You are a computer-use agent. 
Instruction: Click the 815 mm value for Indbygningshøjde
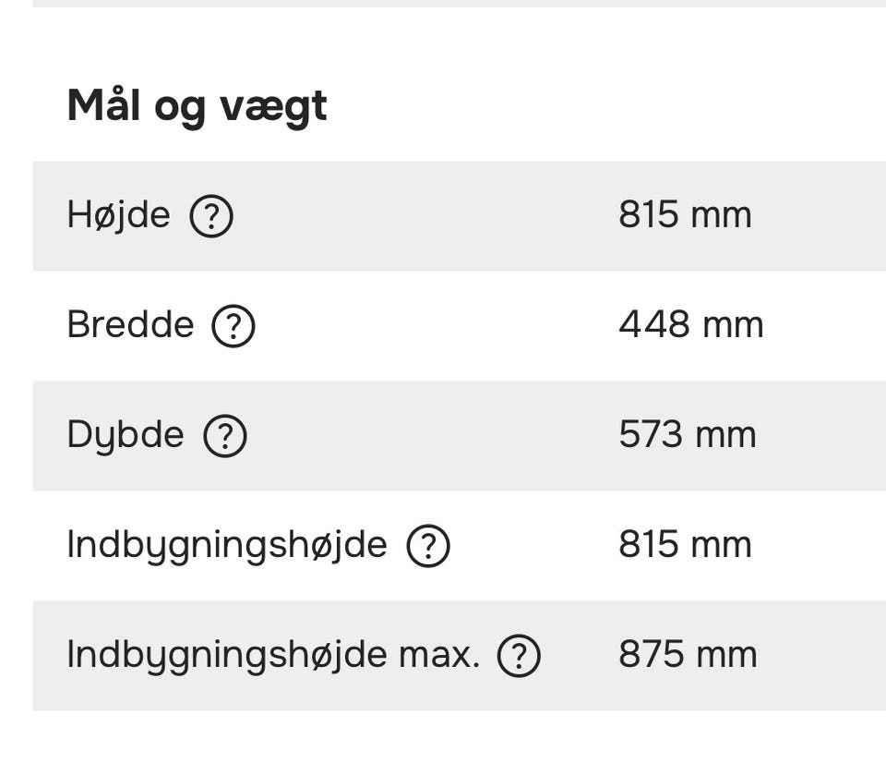point(685,545)
